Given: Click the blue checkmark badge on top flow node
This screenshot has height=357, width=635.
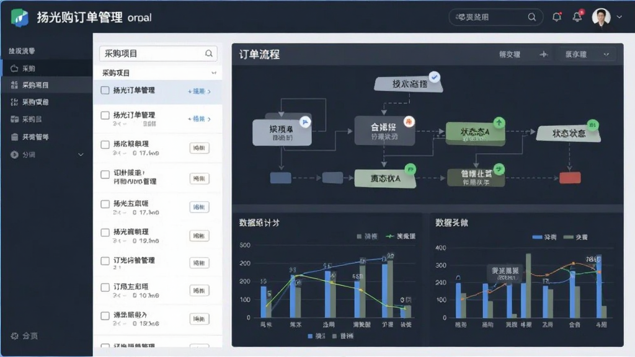Looking at the screenshot, I should click(x=435, y=76).
